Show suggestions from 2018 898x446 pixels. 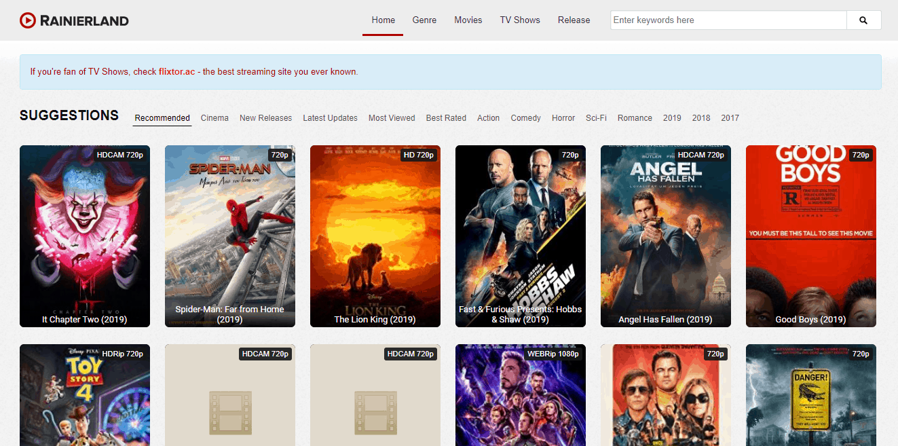[x=701, y=118]
